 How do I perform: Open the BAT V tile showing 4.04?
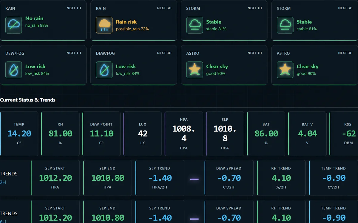307,134
